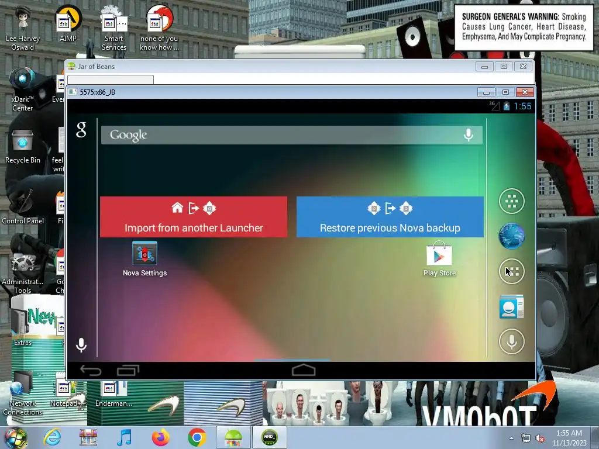Launch Google Chrome from the taskbar
The width and height of the screenshot is (599, 449).
click(197, 437)
